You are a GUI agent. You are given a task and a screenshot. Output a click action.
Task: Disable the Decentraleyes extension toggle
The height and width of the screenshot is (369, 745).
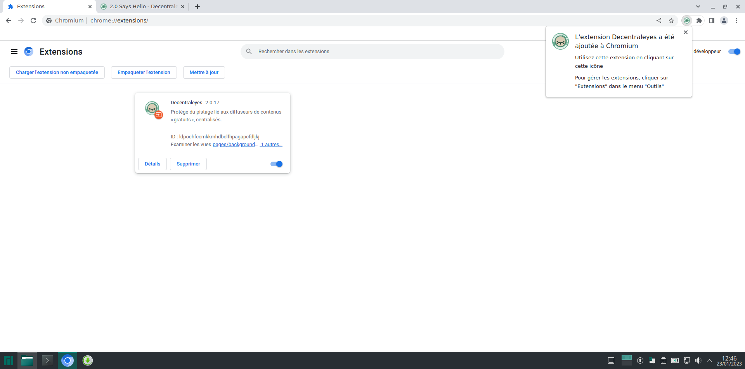tap(277, 164)
